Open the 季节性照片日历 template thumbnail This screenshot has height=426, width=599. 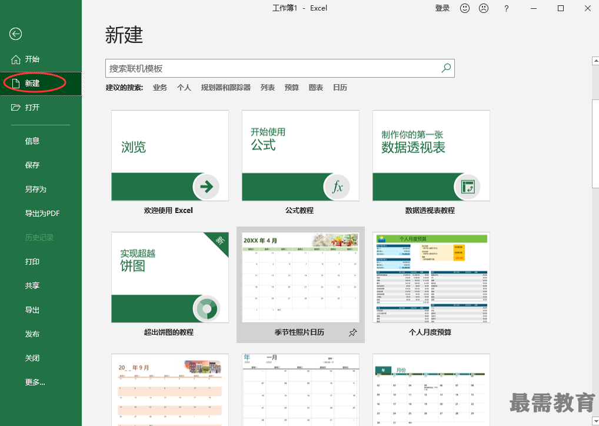point(301,277)
